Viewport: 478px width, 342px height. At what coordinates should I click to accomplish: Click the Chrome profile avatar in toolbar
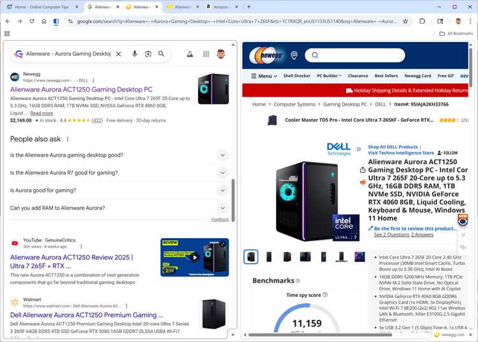pos(458,21)
